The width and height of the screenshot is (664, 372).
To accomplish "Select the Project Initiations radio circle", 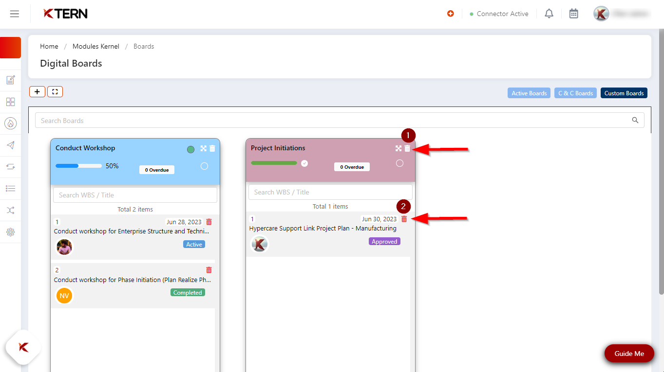I will click(399, 163).
